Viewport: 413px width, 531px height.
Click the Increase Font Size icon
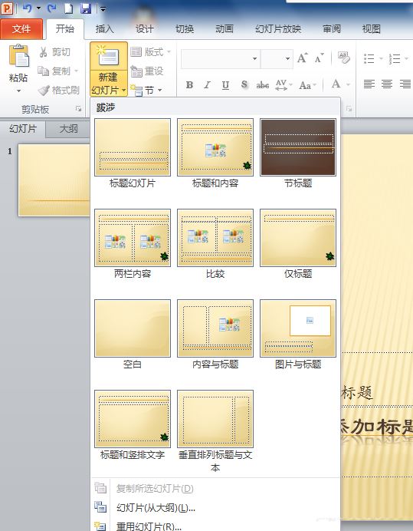303,58
